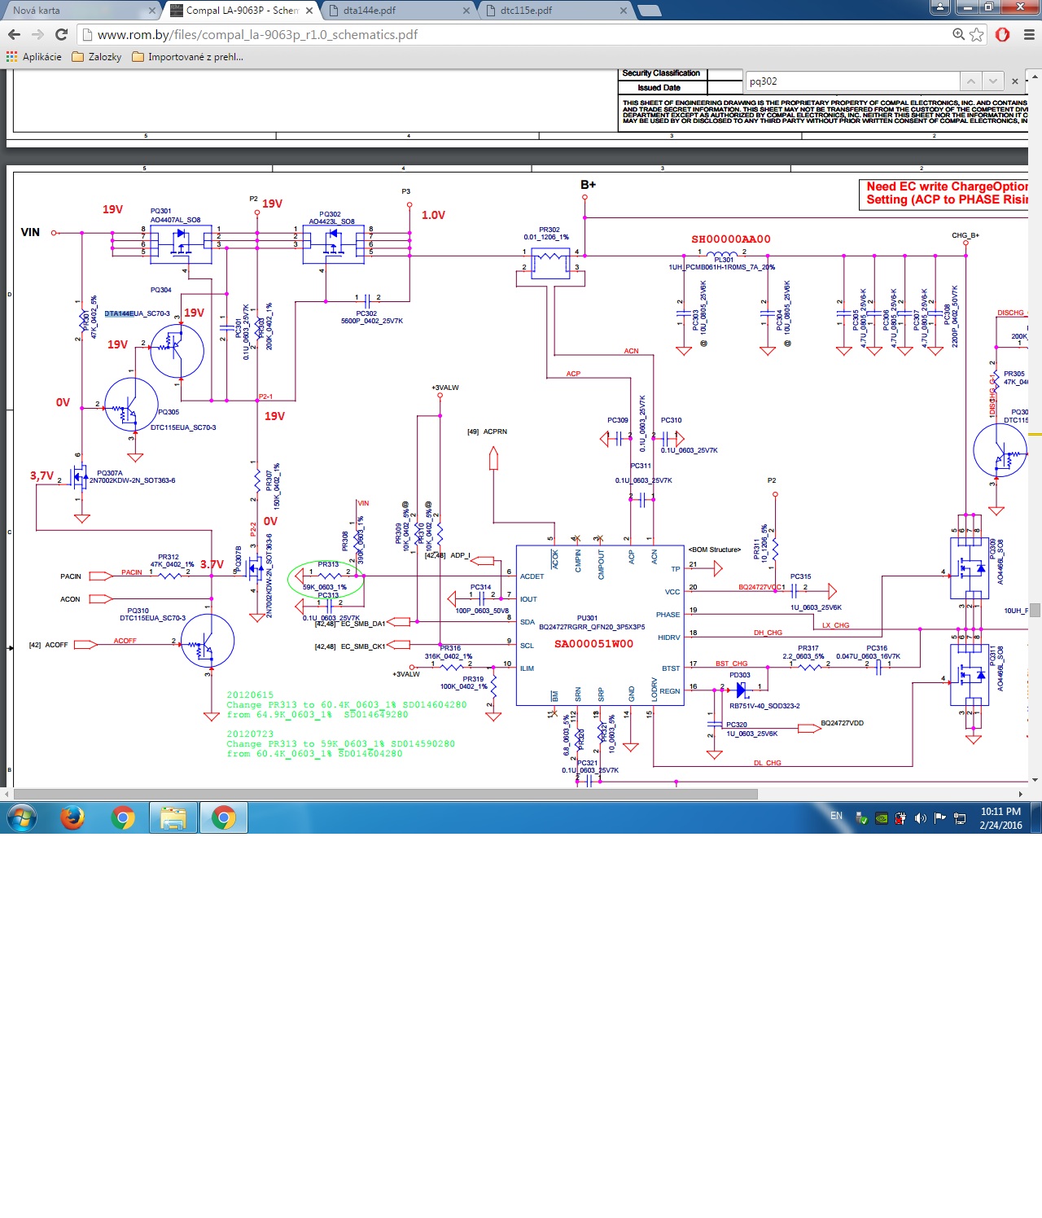Open the red Opera-style extension icon
The height and width of the screenshot is (1218, 1042).
click(1003, 34)
